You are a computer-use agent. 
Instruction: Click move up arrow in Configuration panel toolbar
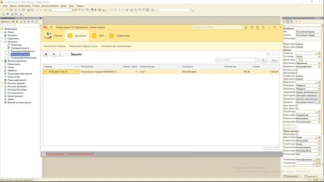pyautogui.click(x=28, y=22)
